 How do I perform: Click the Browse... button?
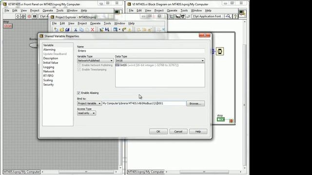(195, 104)
